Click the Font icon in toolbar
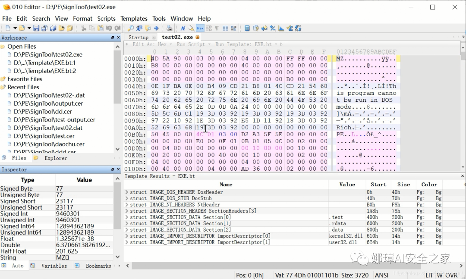The height and width of the screenshot is (279, 466). click(x=183, y=28)
